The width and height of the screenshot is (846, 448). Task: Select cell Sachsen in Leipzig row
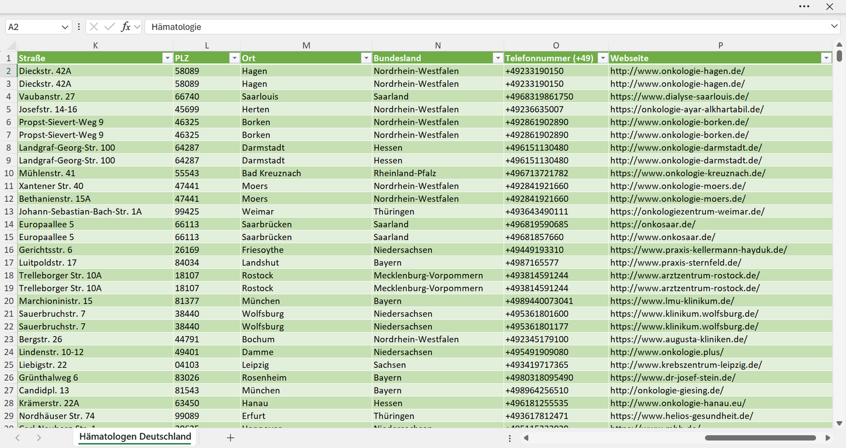438,365
